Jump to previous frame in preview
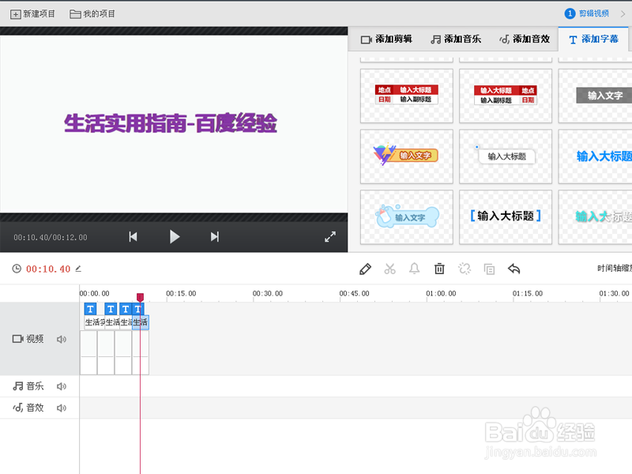The height and width of the screenshot is (474, 632). tap(133, 236)
